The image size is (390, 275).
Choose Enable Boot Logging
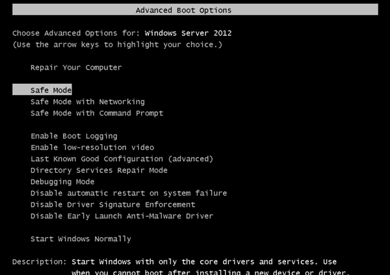[74, 136]
